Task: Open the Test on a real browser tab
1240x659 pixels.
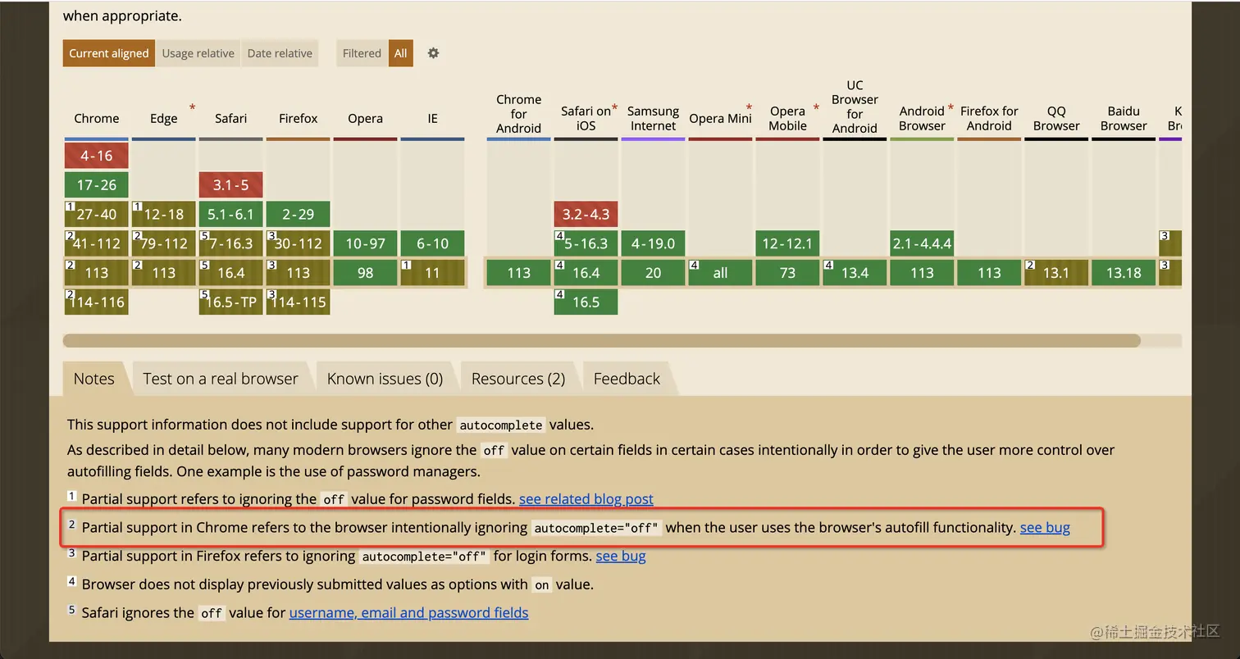Action: pos(221,379)
